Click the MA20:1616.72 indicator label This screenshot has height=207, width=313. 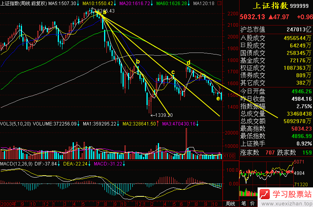[x=135, y=4]
